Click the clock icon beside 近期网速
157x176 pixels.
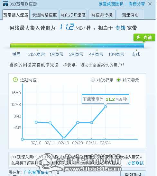[x=15, y=80]
